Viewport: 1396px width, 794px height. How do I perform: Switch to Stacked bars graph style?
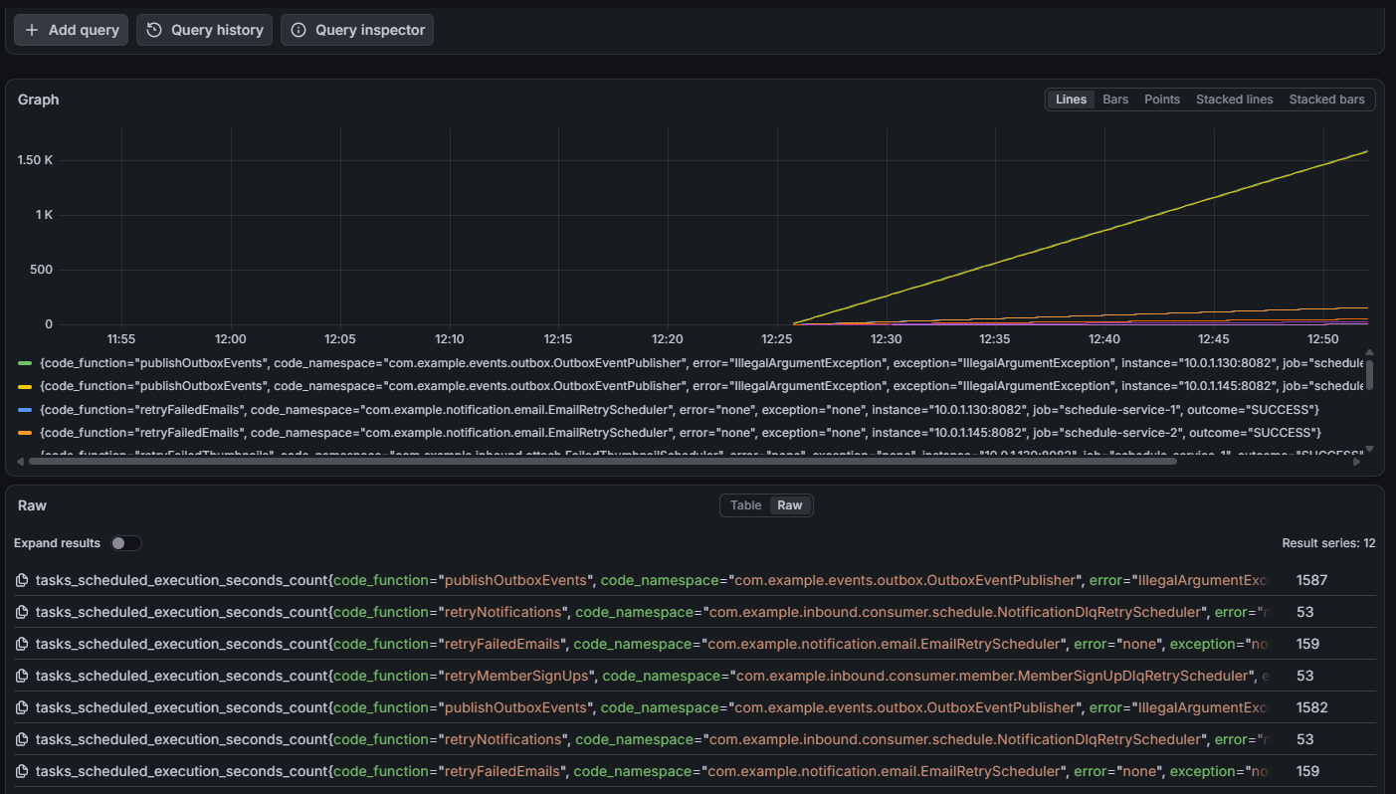click(x=1326, y=99)
